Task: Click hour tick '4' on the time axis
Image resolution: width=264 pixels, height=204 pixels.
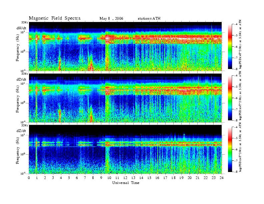Action: [x=61, y=178]
